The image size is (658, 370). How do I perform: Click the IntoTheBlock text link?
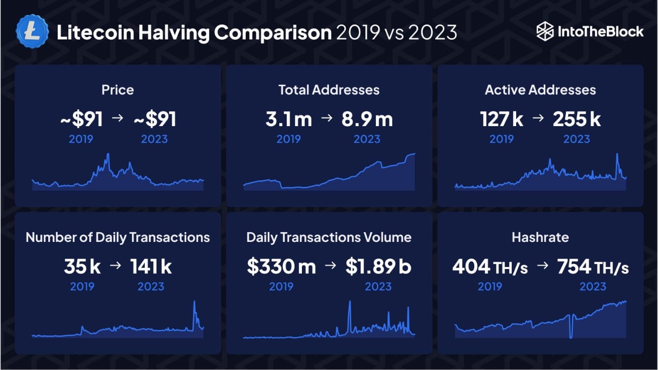click(600, 31)
